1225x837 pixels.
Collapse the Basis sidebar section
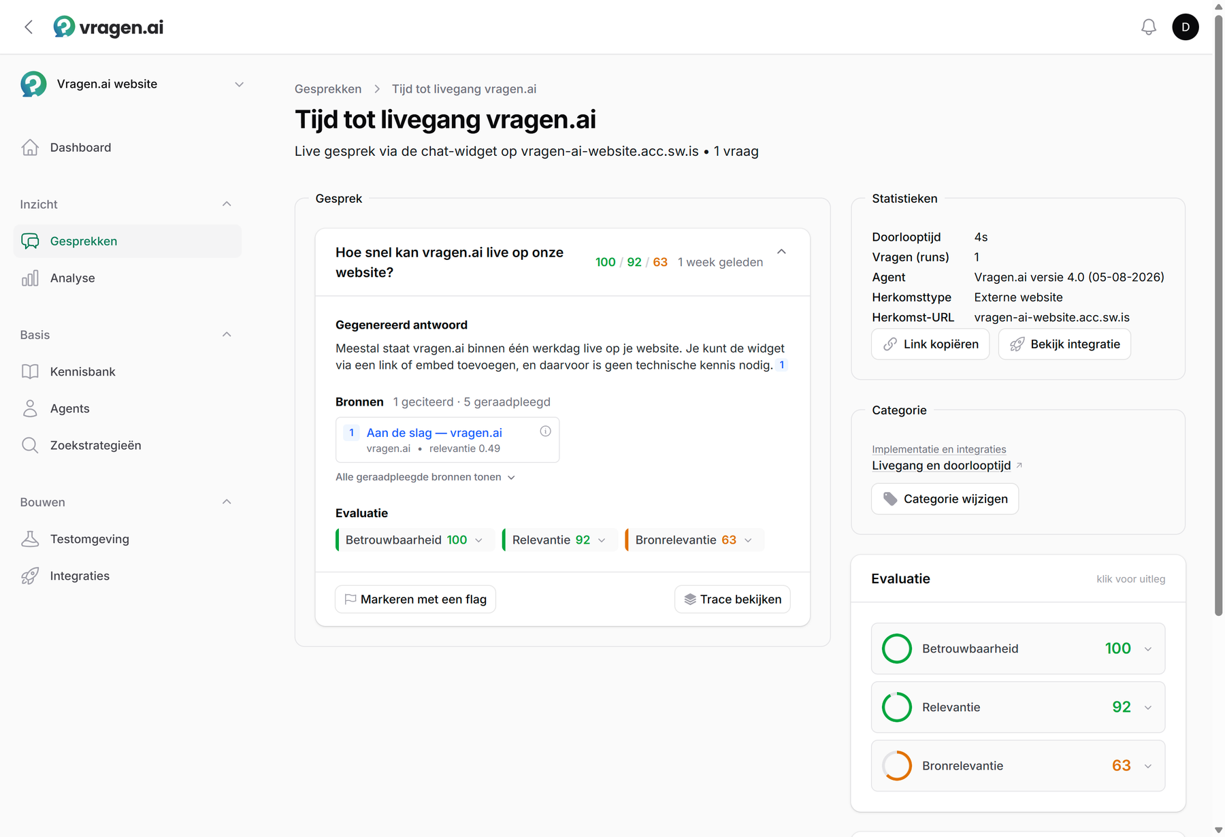click(x=227, y=335)
